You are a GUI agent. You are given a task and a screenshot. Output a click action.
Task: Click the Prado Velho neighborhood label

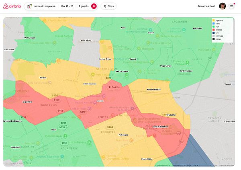(147, 159)
